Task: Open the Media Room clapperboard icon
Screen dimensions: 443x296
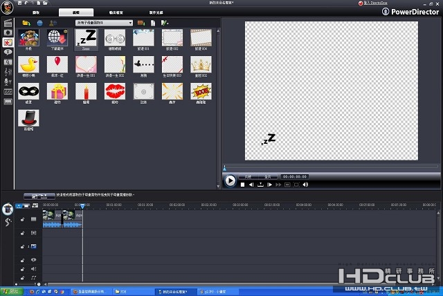Action: (8, 23)
